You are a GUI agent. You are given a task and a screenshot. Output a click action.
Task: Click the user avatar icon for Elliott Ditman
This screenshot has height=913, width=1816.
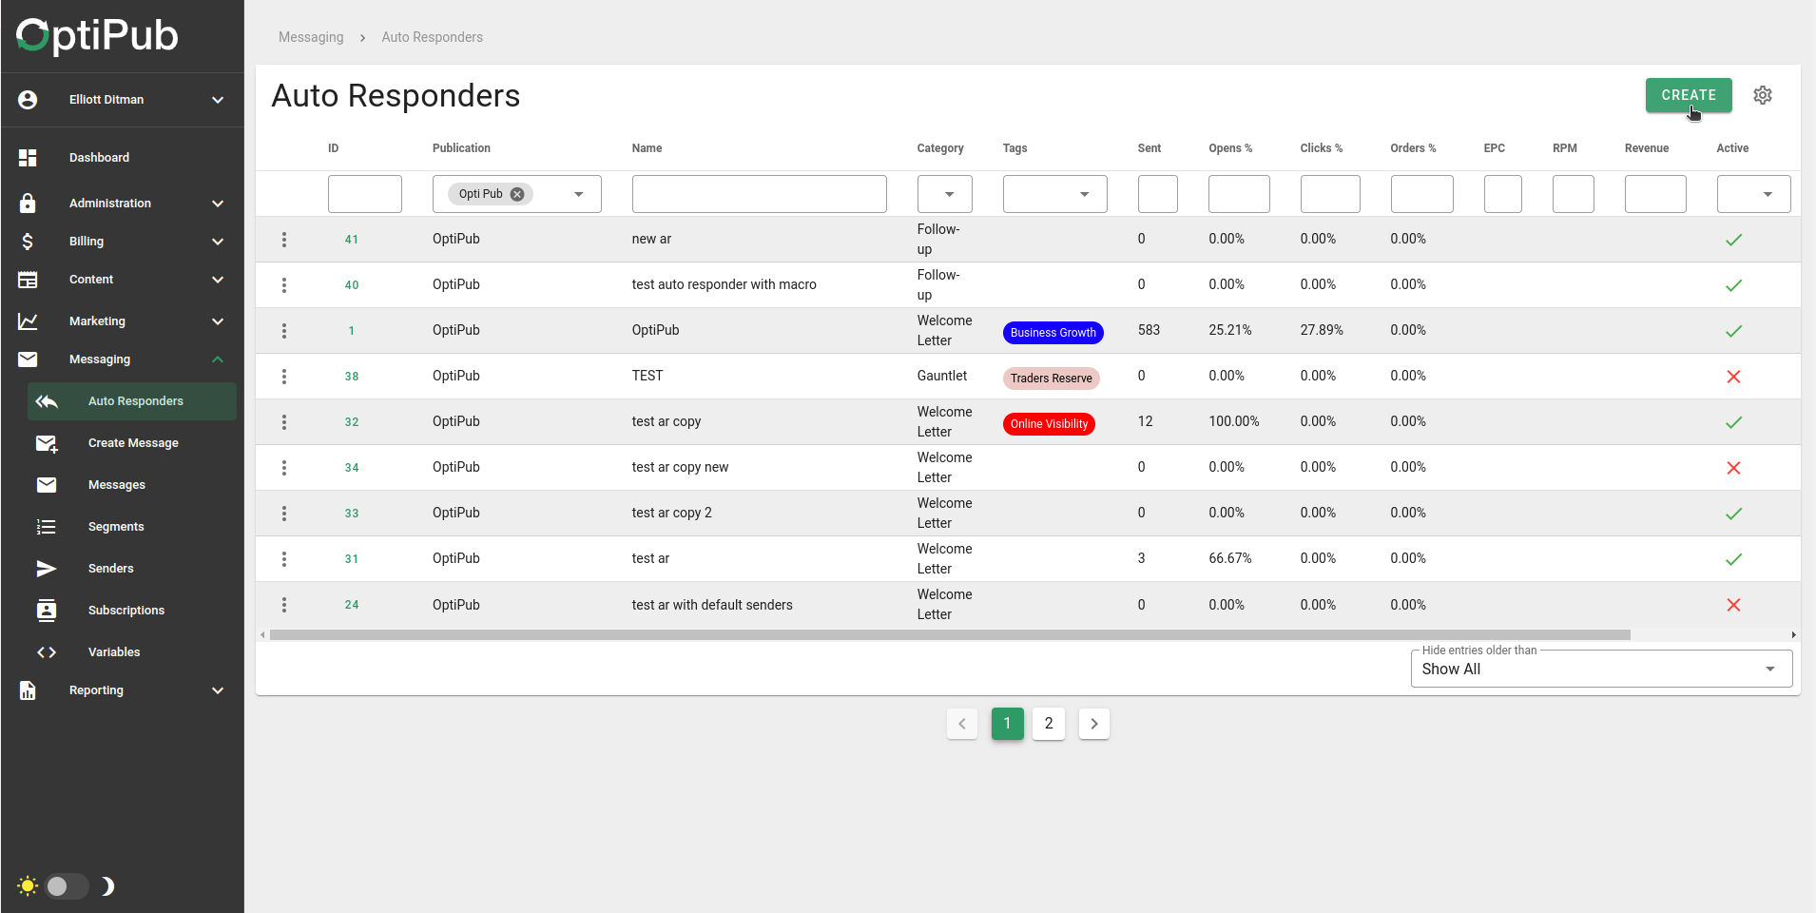point(28,100)
